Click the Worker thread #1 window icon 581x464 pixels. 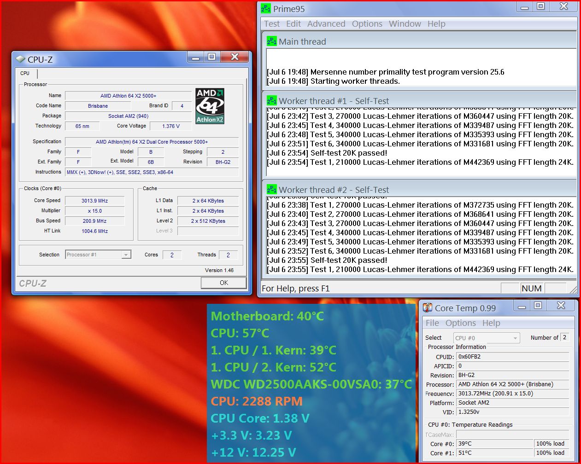pos(271,101)
